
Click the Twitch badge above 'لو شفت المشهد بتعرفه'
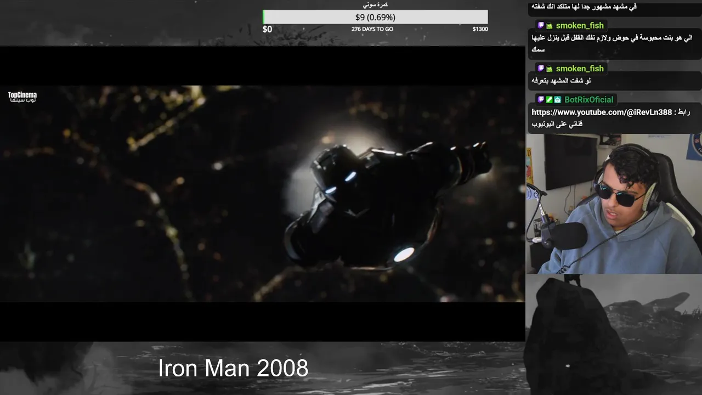point(541,69)
